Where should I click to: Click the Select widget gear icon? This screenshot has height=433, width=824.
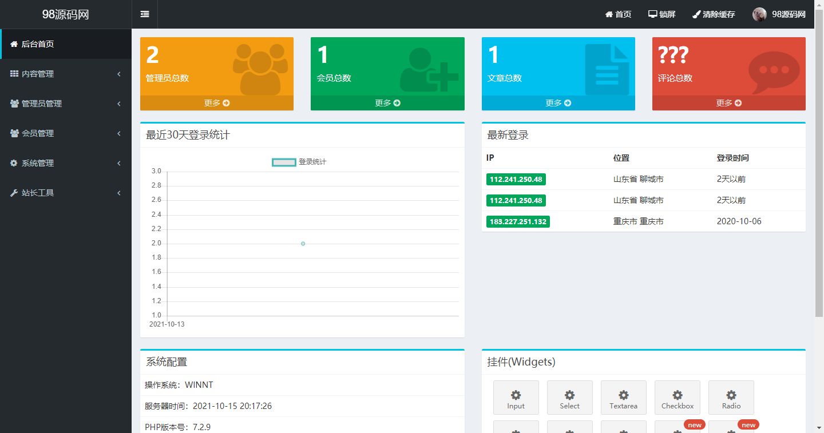pyautogui.click(x=569, y=395)
